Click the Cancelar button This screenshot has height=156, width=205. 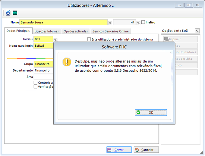point(146,150)
